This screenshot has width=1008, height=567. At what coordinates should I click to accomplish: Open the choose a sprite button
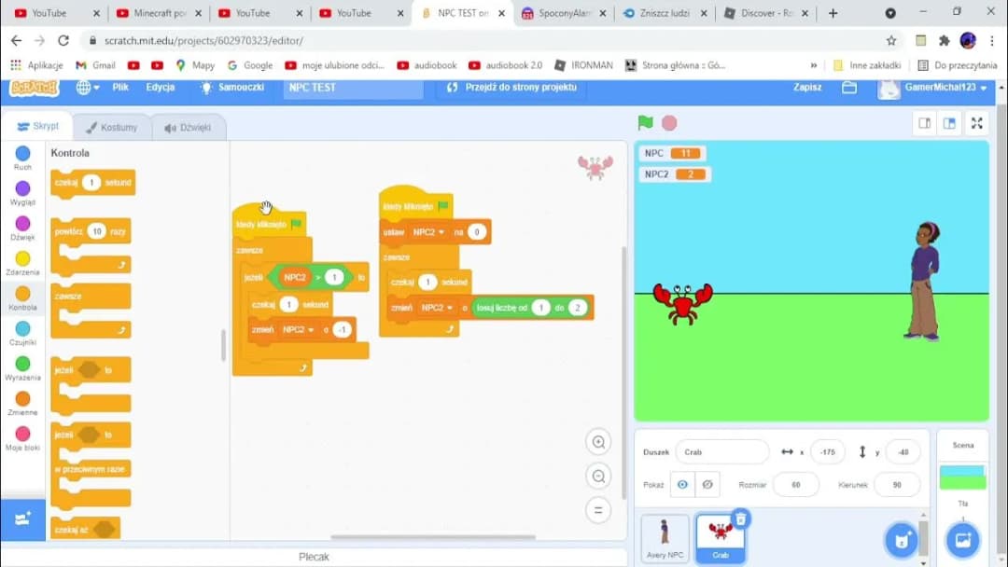(902, 539)
